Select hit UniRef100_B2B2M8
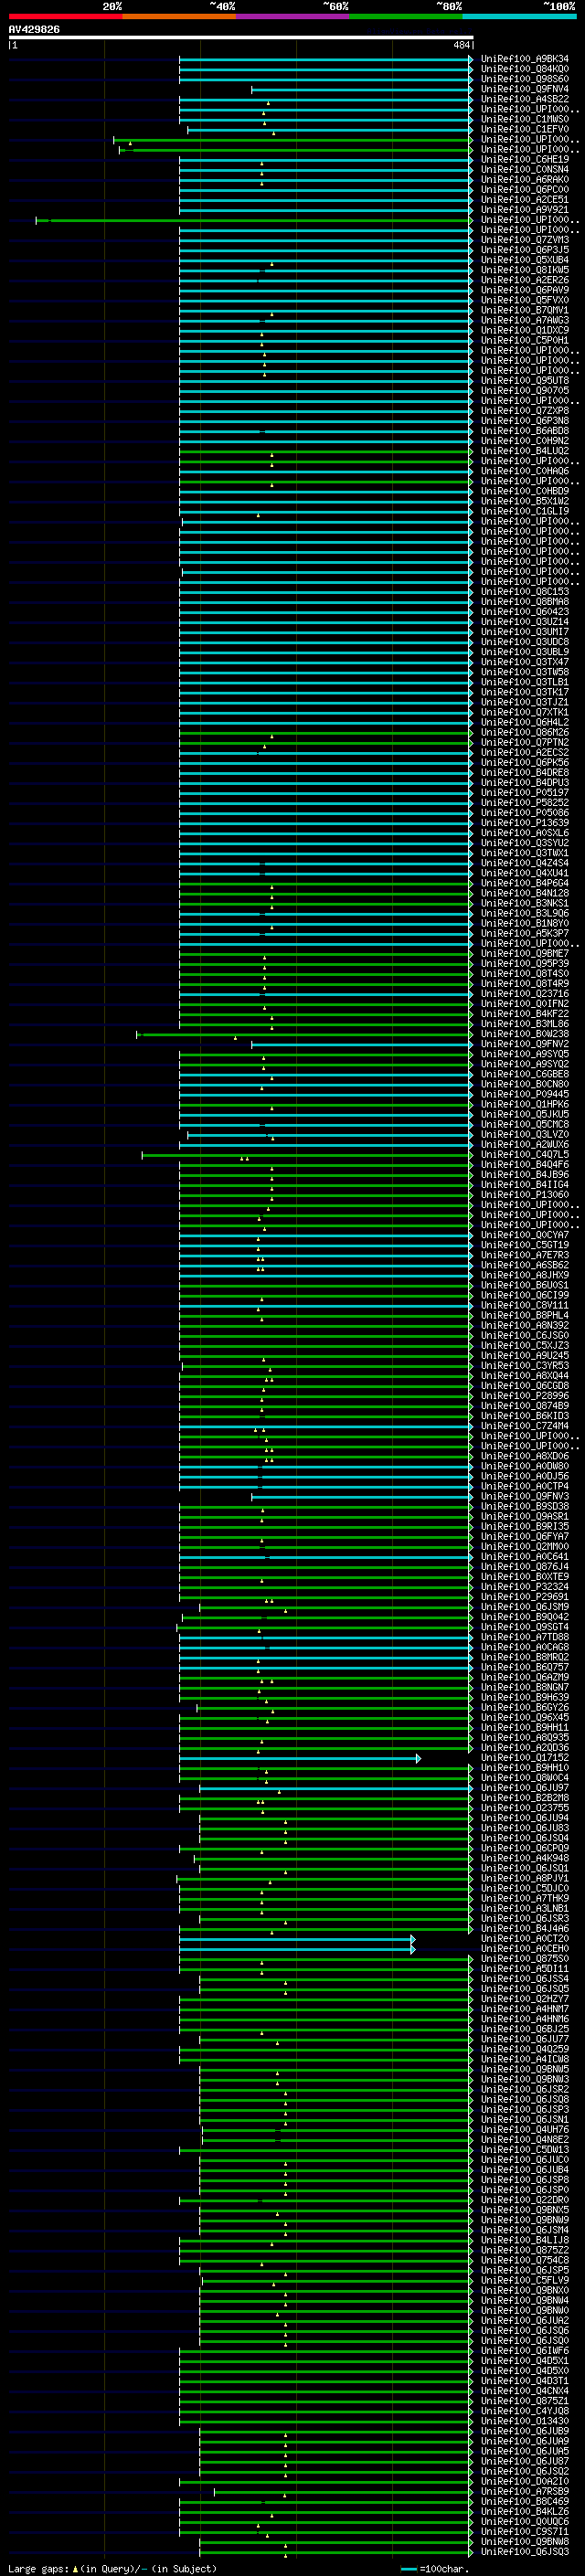 pos(525,1798)
